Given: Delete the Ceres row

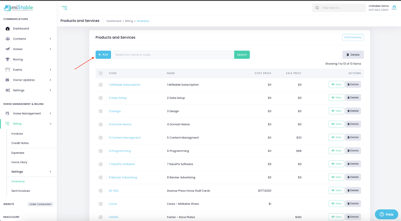Looking at the screenshot, I should [353, 203].
